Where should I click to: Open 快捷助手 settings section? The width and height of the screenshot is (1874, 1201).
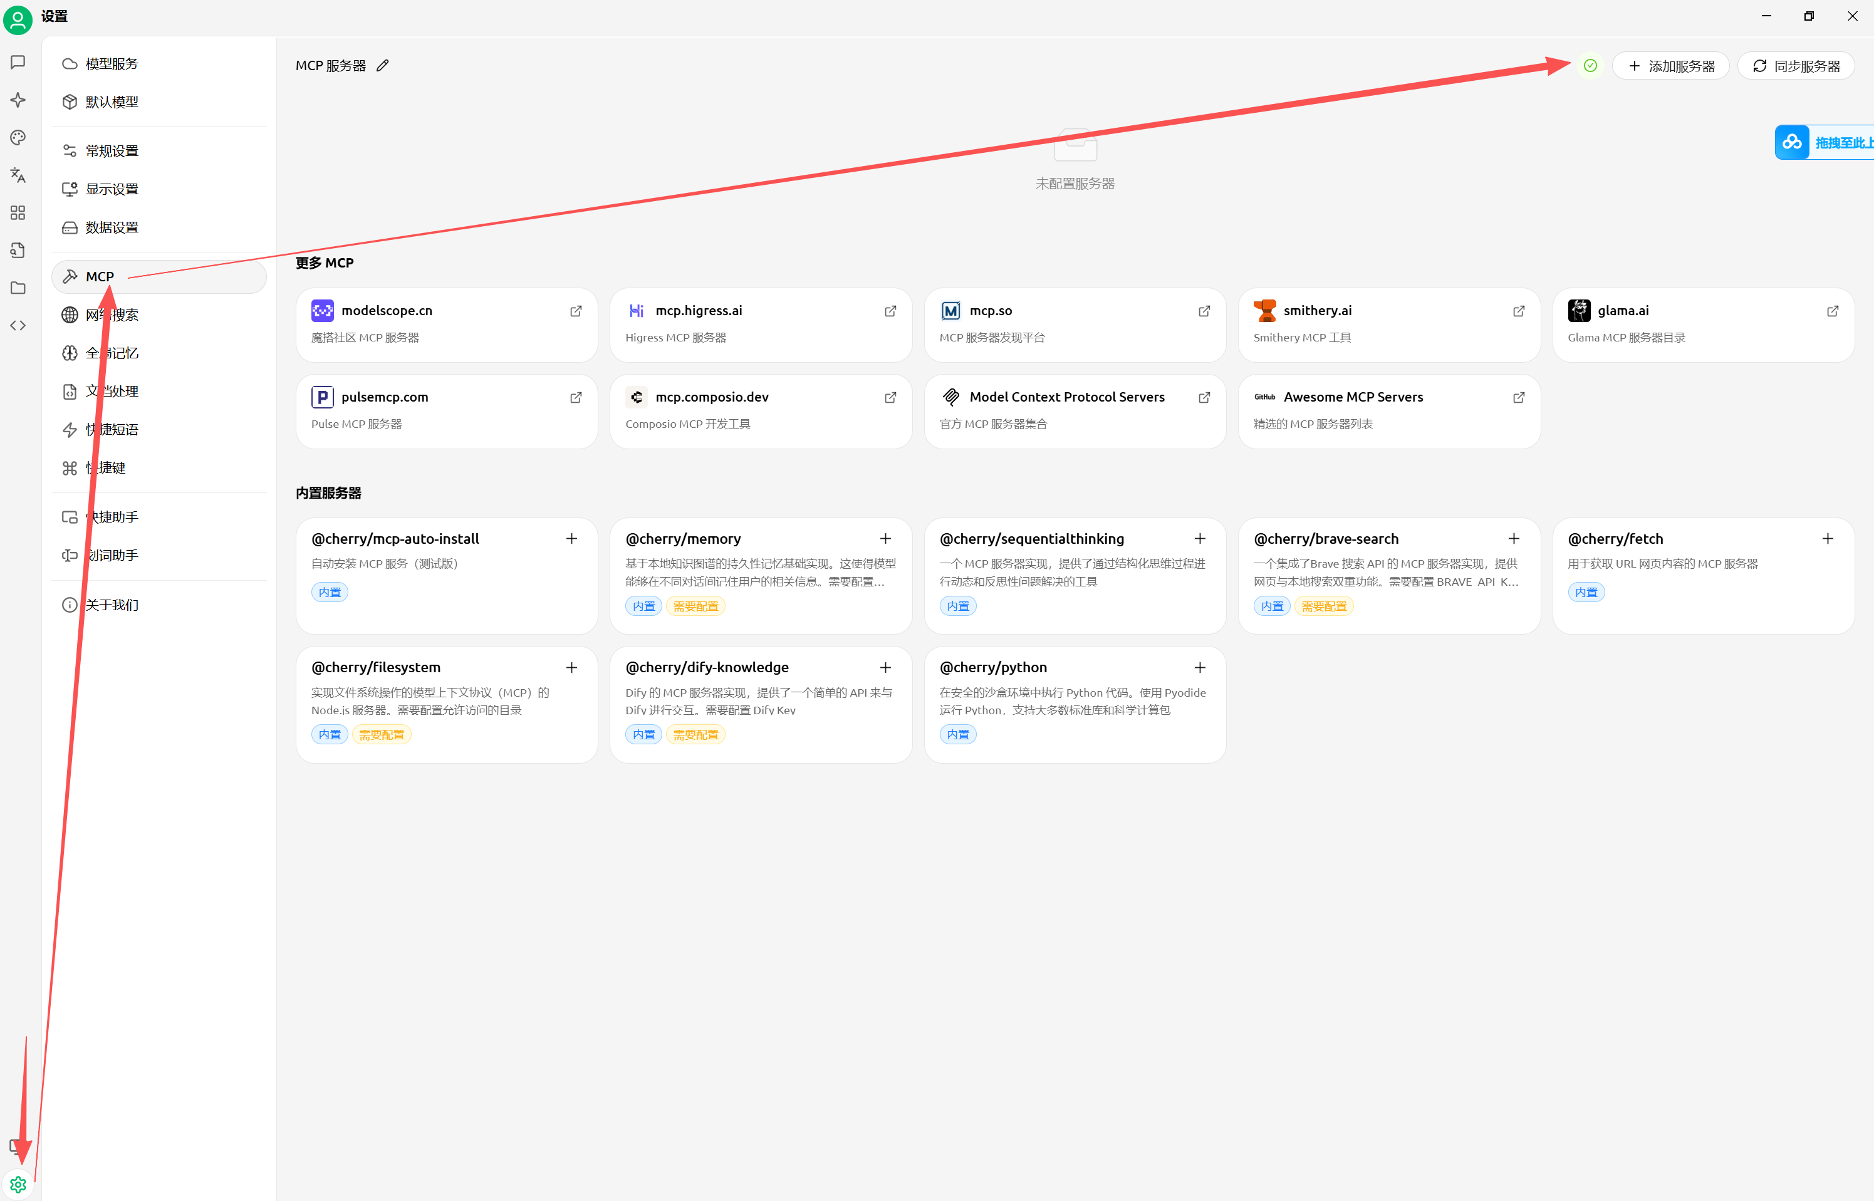pos(159,517)
